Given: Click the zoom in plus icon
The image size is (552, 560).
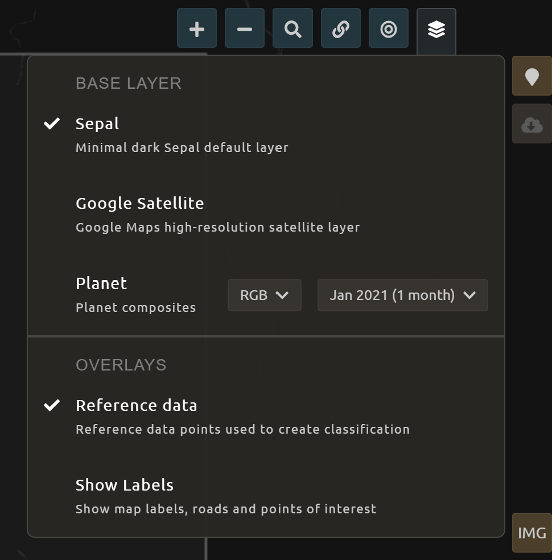Looking at the screenshot, I should click(x=197, y=29).
